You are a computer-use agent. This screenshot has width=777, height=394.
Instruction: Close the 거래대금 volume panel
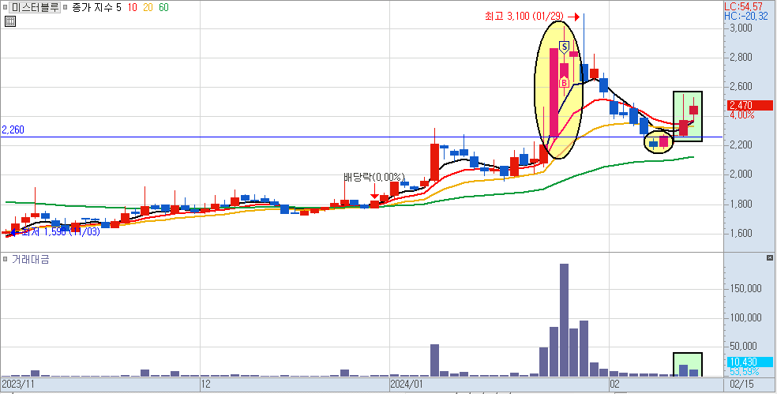[x=769, y=257]
